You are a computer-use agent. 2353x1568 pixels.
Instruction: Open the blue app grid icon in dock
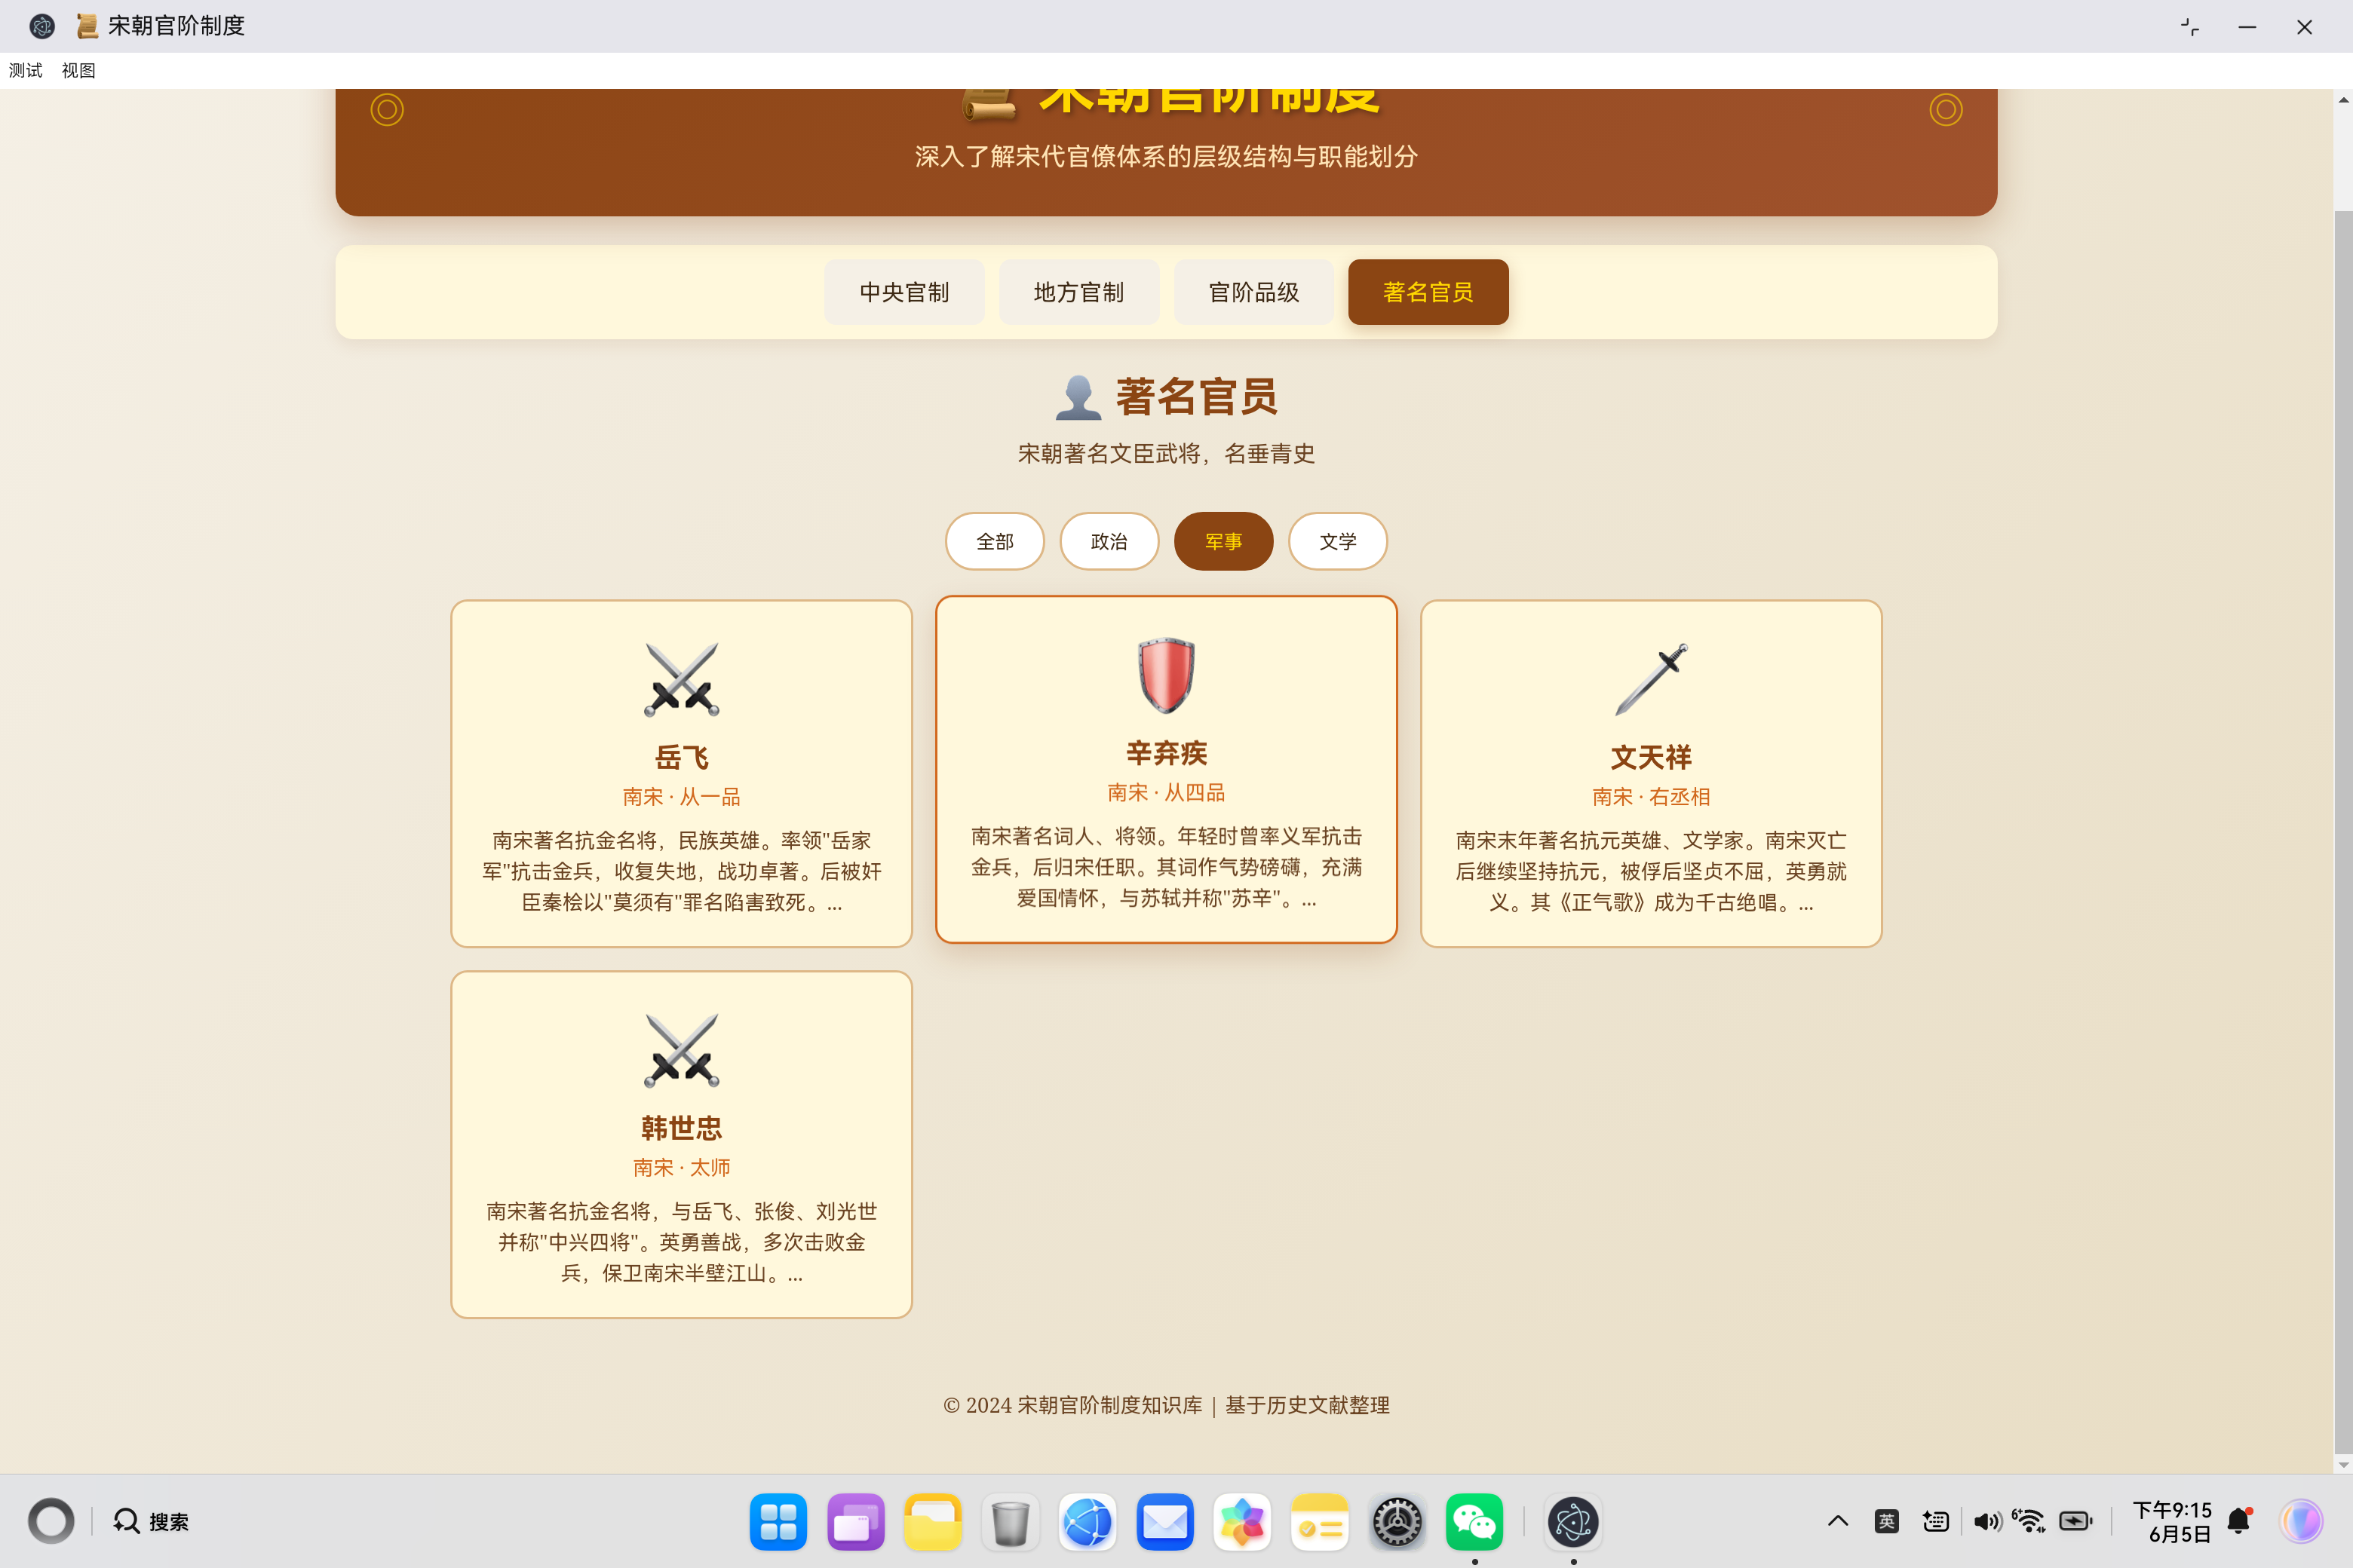click(x=778, y=1522)
